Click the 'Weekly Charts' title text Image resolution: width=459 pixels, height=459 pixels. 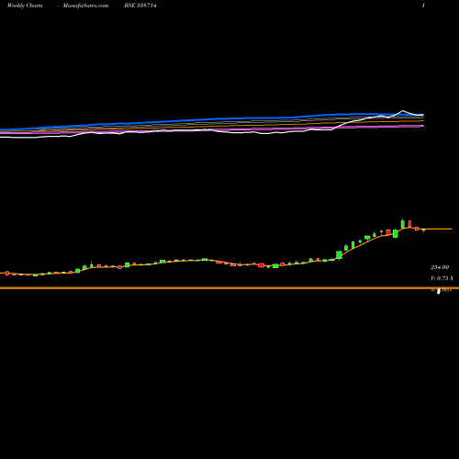click(x=25, y=6)
